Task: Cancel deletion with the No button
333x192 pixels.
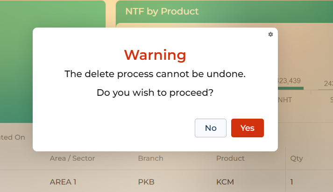Action: click(211, 128)
